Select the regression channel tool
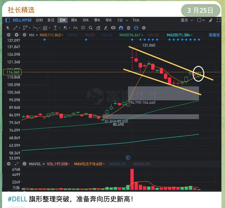Screen dimensions: 225x208 (45, 28)
